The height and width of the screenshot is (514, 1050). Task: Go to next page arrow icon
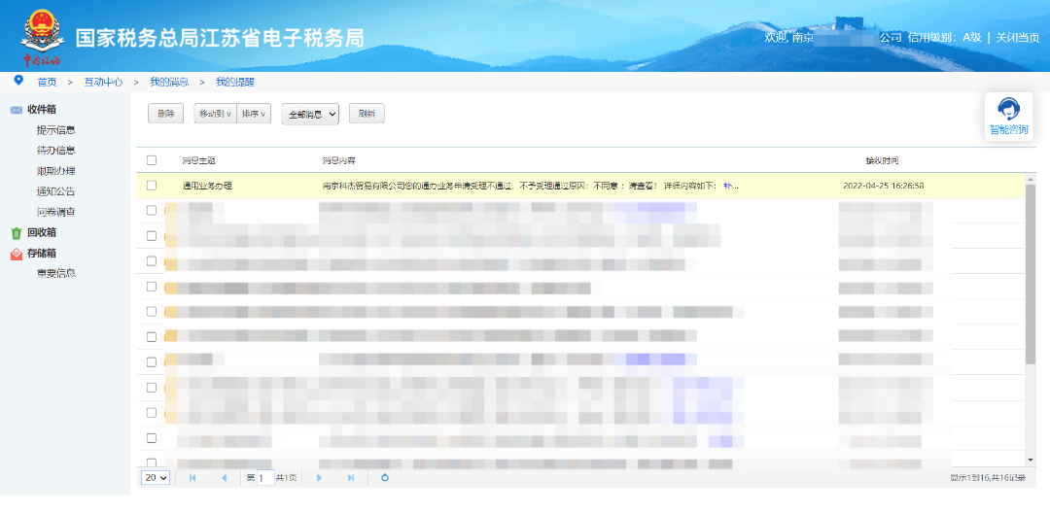319,478
